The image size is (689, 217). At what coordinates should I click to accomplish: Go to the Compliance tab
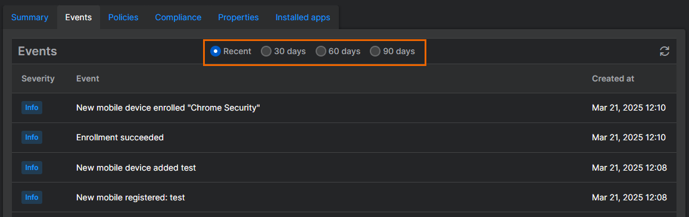tap(179, 17)
